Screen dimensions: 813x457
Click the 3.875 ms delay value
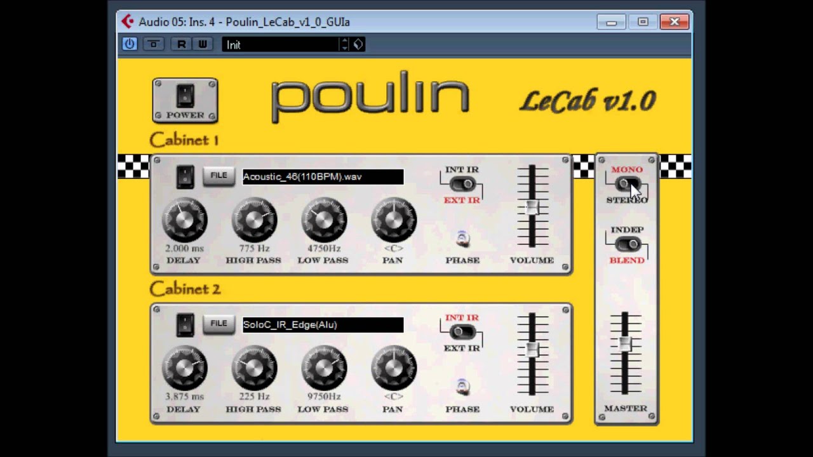point(184,397)
